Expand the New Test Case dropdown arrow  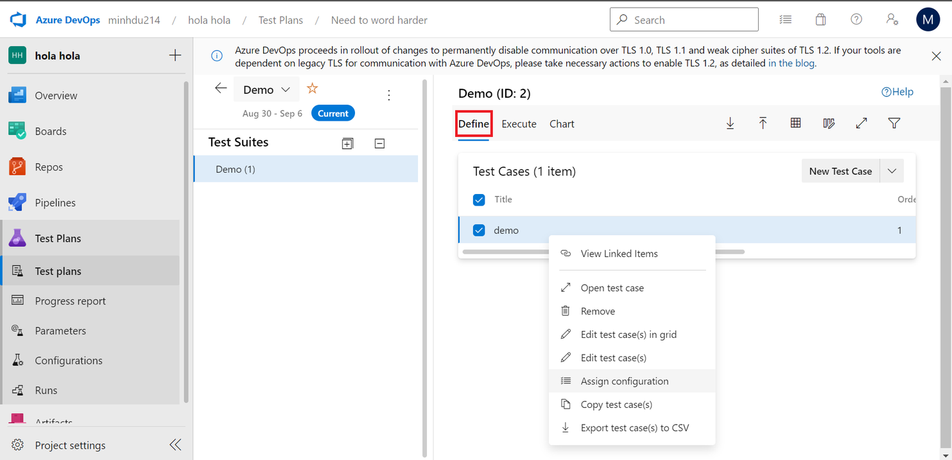pos(892,171)
